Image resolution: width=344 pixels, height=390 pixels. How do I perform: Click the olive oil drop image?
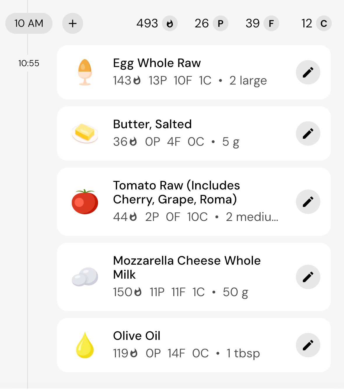(x=85, y=345)
